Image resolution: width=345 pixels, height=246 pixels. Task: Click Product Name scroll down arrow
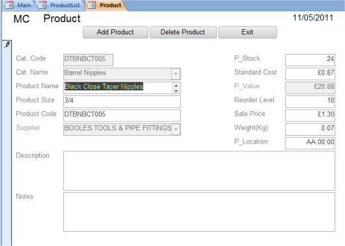coord(176,91)
